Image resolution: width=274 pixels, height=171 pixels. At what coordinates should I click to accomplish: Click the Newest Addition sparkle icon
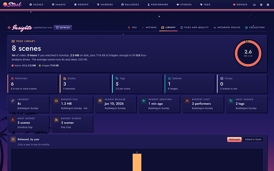point(144,101)
